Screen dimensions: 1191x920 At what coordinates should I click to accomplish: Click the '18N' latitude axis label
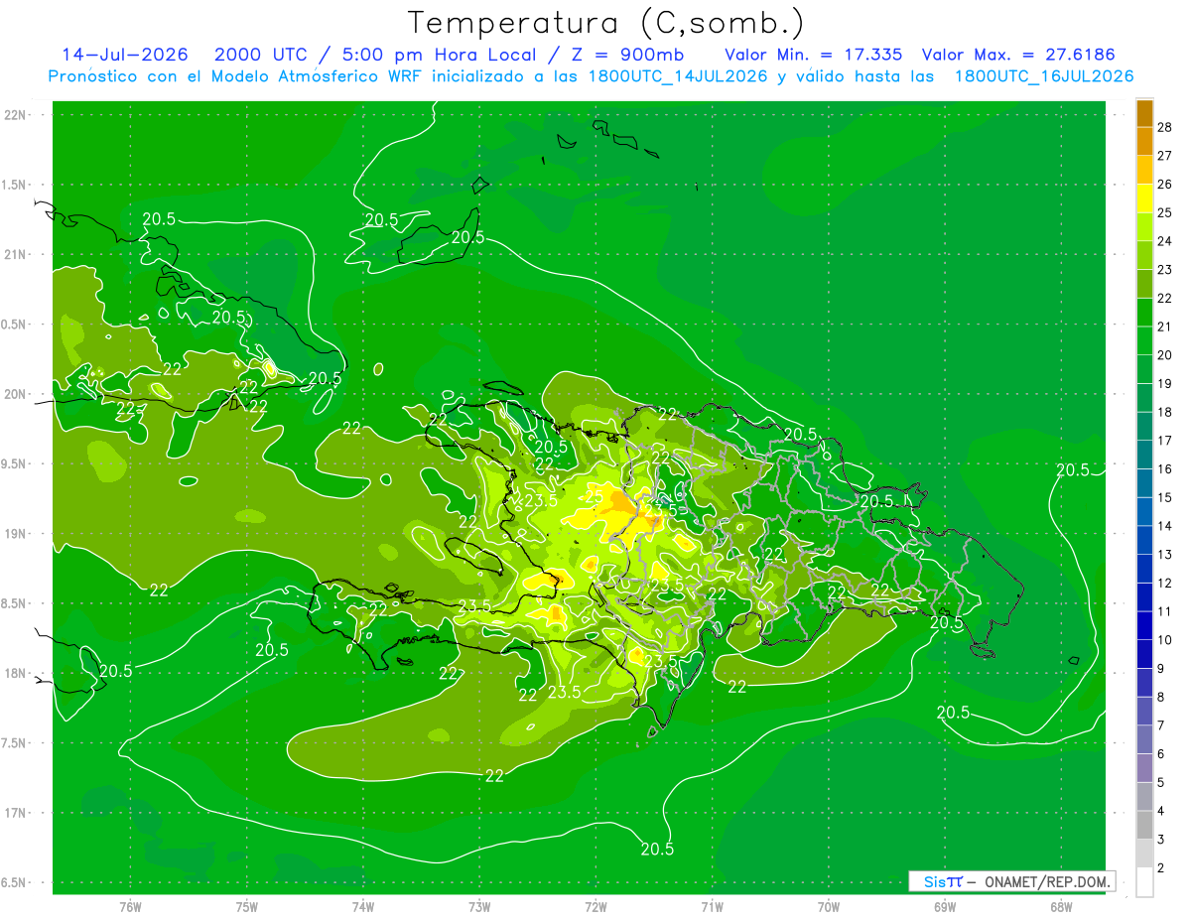click(x=16, y=673)
